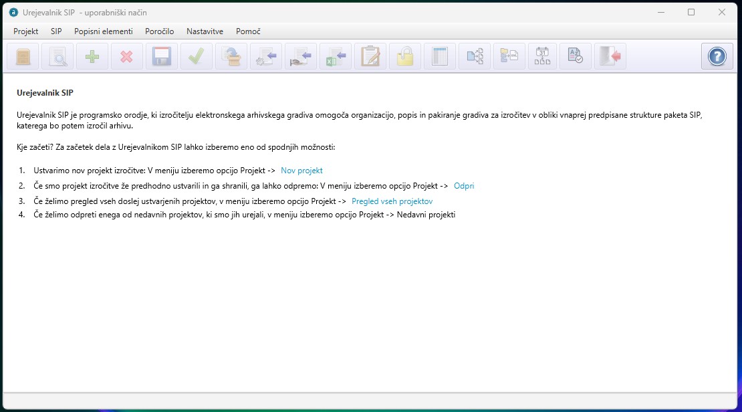
Task: Open the Projekt menu
Action: pyautogui.click(x=25, y=31)
